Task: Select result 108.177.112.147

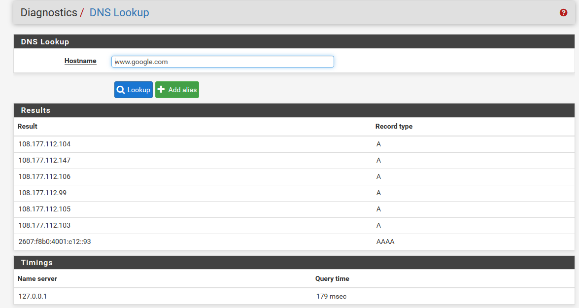Action: click(x=44, y=160)
